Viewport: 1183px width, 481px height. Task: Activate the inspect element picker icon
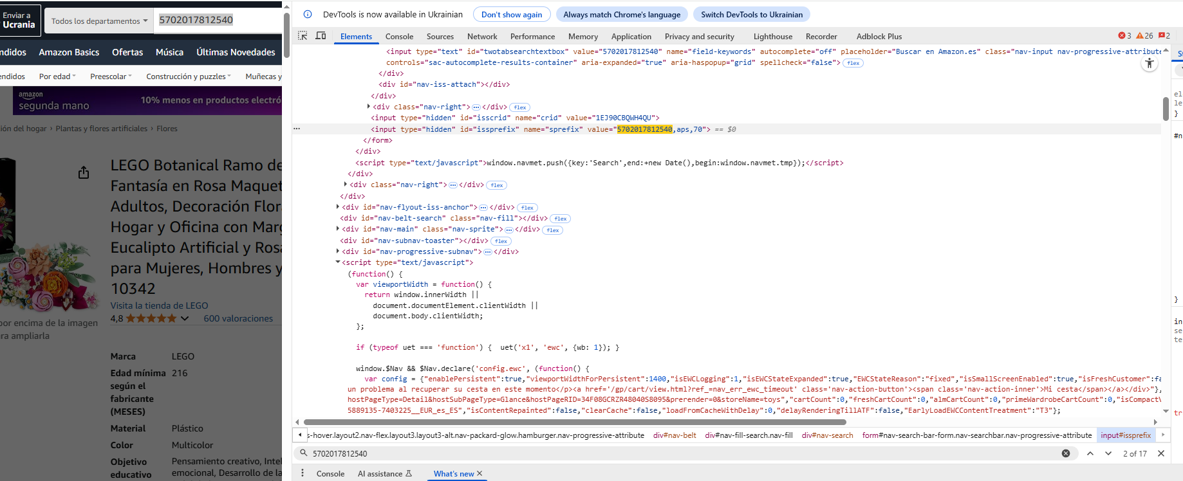click(303, 36)
